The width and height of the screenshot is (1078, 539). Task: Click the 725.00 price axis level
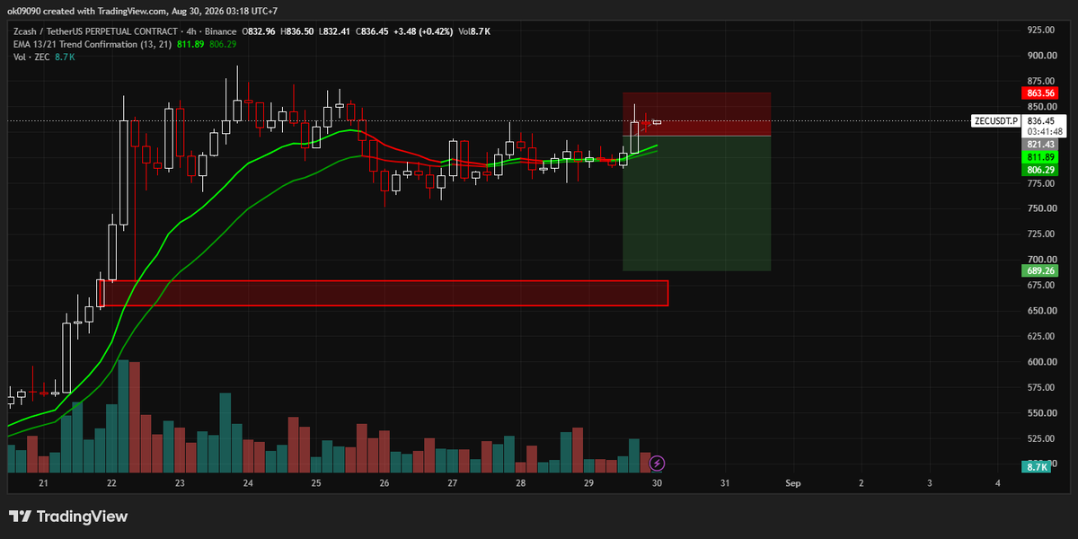(1040, 234)
